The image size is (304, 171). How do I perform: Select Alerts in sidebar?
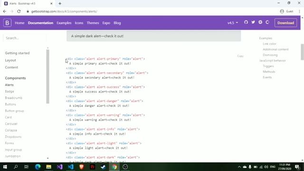click(9, 85)
